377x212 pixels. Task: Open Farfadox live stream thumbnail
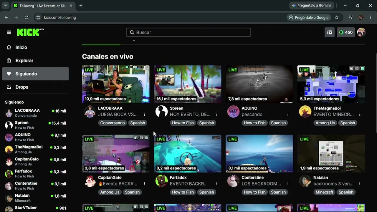188,153
